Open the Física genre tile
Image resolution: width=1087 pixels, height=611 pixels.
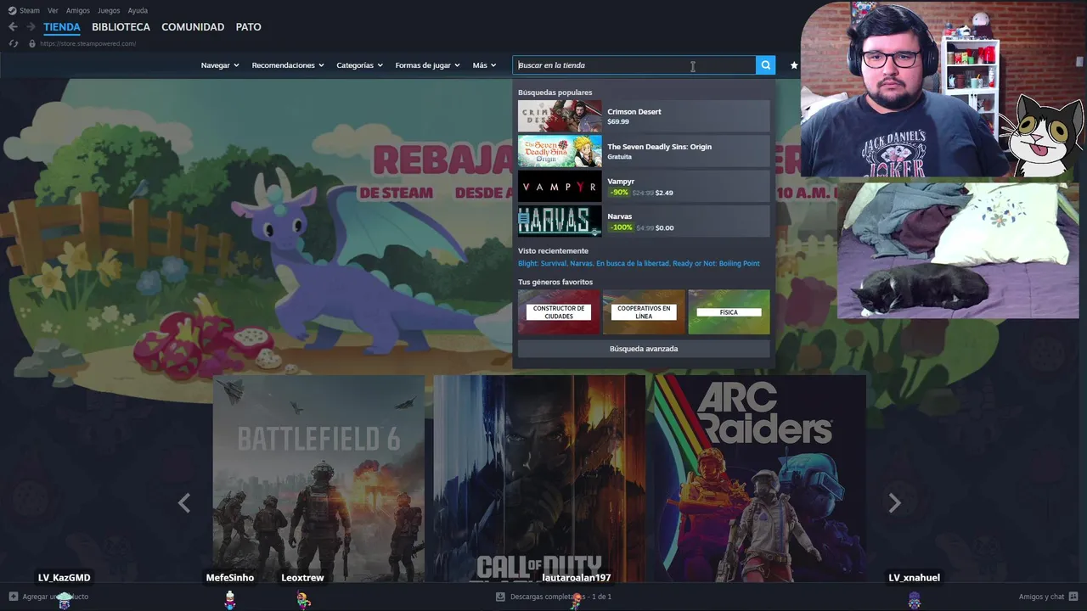[729, 312]
